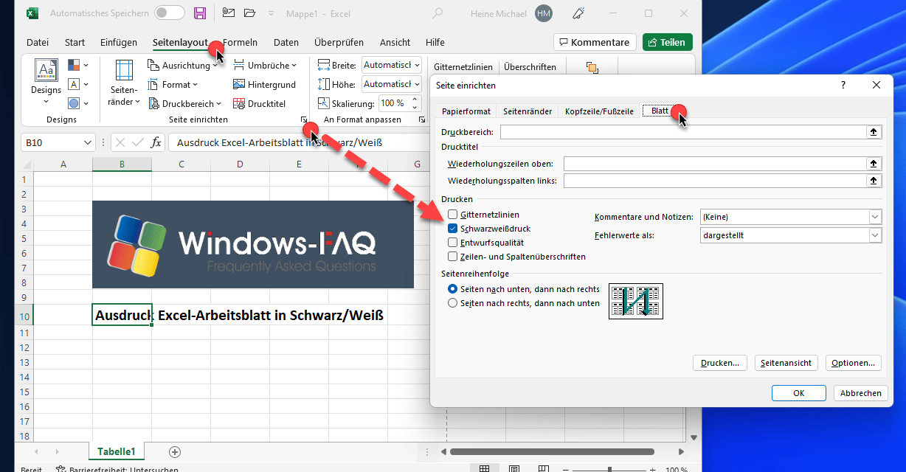Image resolution: width=906 pixels, height=472 pixels.
Task: Open the Designs themes gallery
Action: (x=46, y=82)
